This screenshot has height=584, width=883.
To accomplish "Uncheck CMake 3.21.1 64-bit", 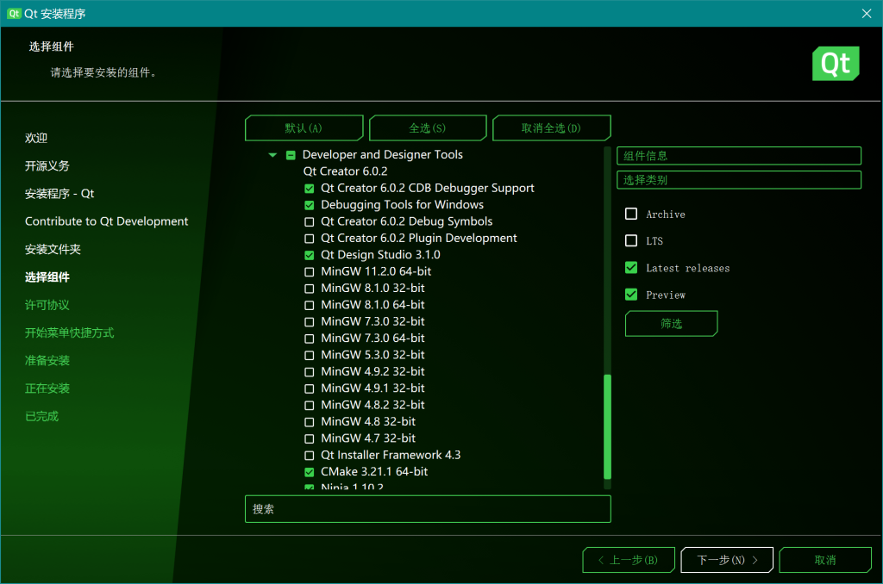I will tap(310, 472).
